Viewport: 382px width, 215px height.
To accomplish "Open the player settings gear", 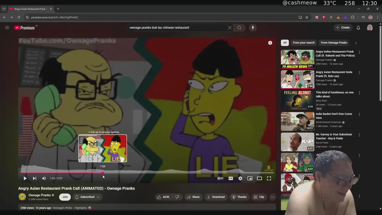I will pyautogui.click(x=240, y=178).
